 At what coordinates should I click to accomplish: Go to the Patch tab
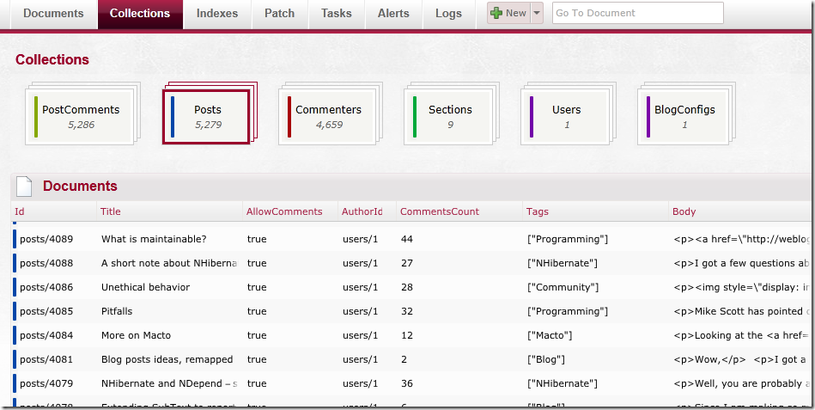(280, 14)
